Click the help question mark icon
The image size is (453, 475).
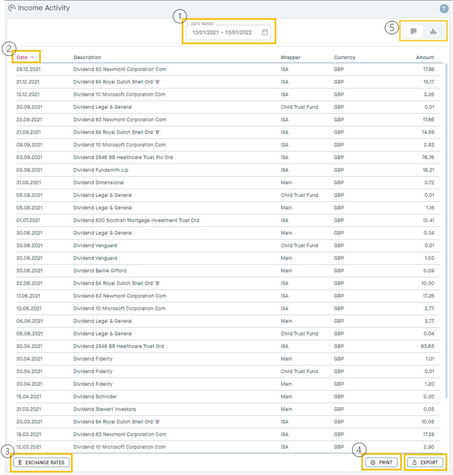[x=444, y=9]
